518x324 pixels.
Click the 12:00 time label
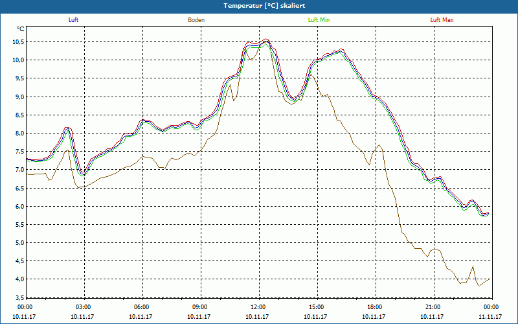pyautogui.click(x=258, y=307)
